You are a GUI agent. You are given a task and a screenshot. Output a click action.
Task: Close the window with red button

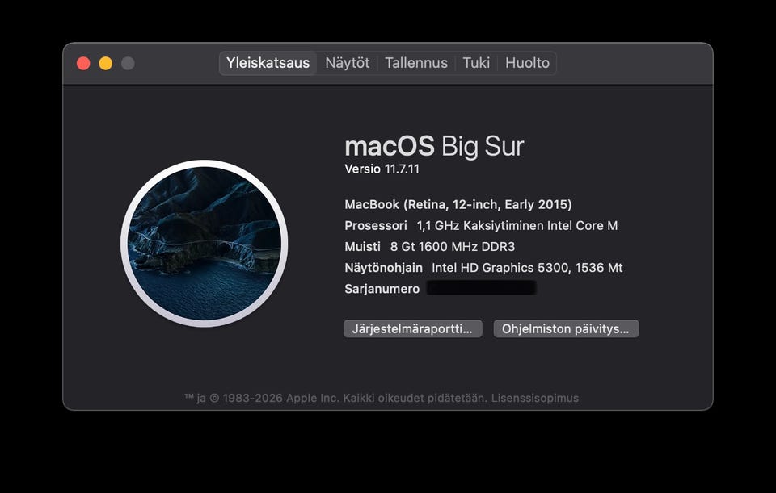pyautogui.click(x=83, y=63)
